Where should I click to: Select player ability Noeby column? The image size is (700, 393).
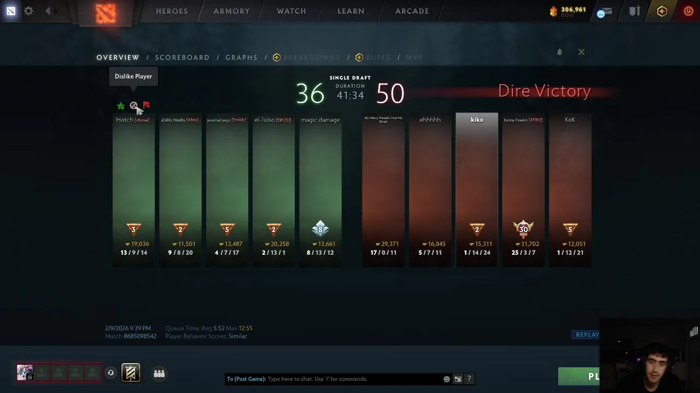coord(180,190)
